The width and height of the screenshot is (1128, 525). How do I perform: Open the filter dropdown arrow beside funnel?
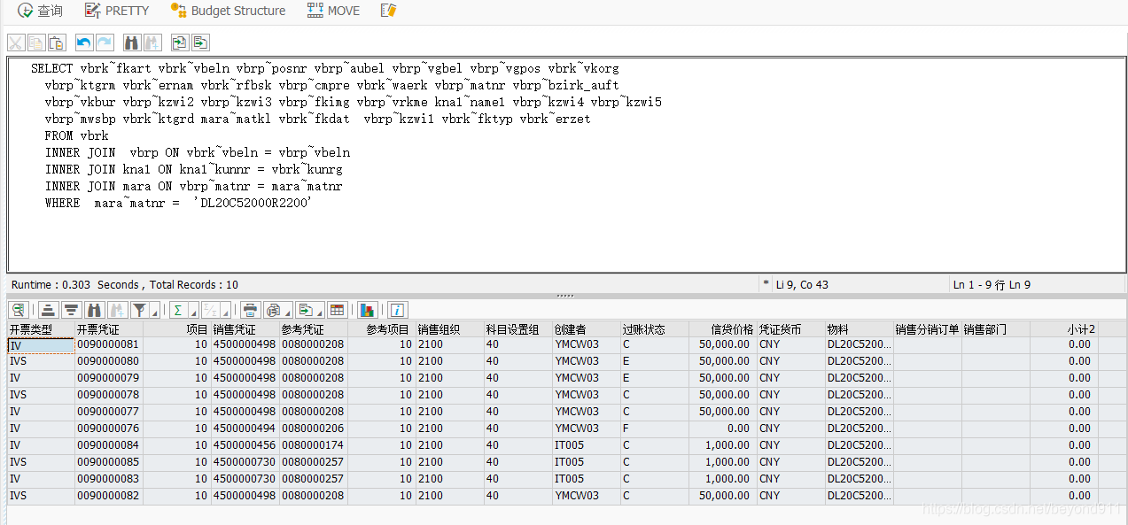click(155, 313)
